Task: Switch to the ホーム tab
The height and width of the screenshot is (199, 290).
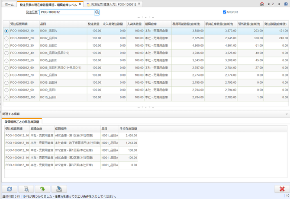Action: [9, 5]
